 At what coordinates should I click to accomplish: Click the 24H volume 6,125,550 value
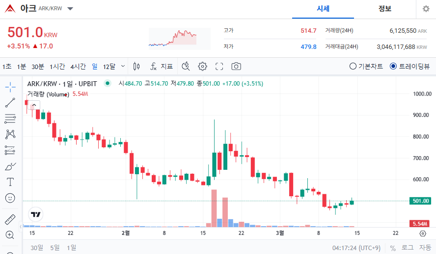(x=403, y=31)
